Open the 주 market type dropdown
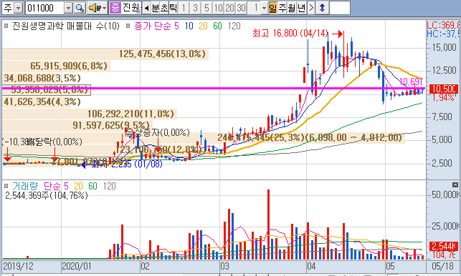 point(18,8)
